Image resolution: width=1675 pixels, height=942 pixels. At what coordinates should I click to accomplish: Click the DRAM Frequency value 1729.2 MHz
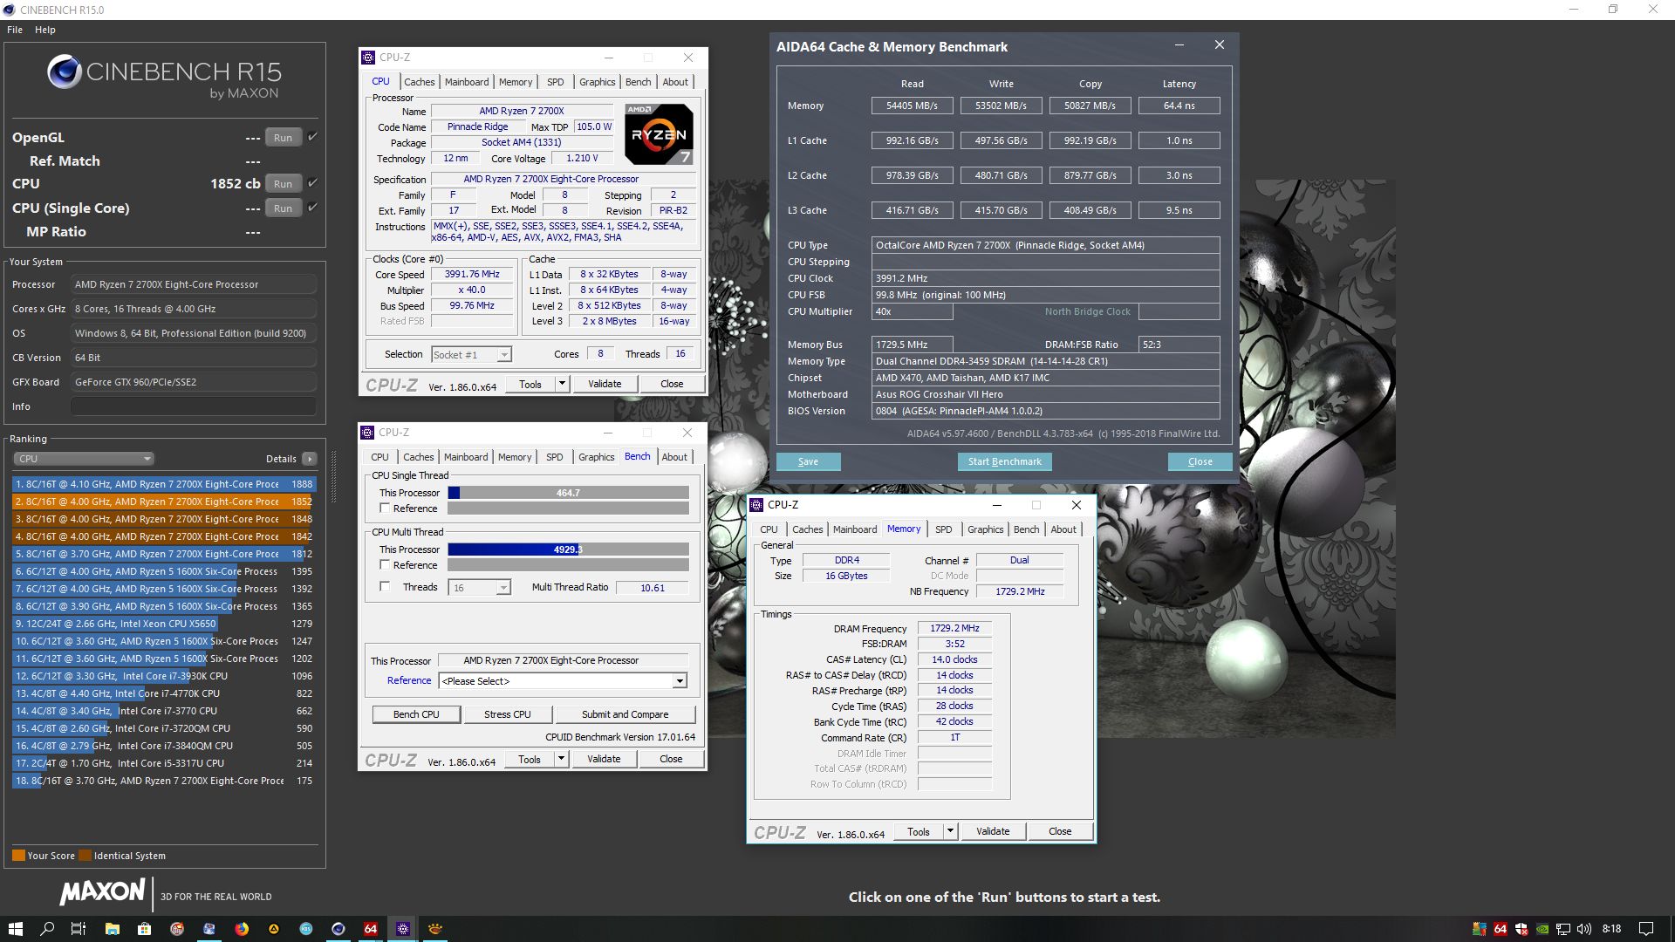[955, 628]
